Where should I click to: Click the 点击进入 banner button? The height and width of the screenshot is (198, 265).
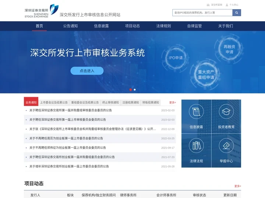click(x=87, y=71)
